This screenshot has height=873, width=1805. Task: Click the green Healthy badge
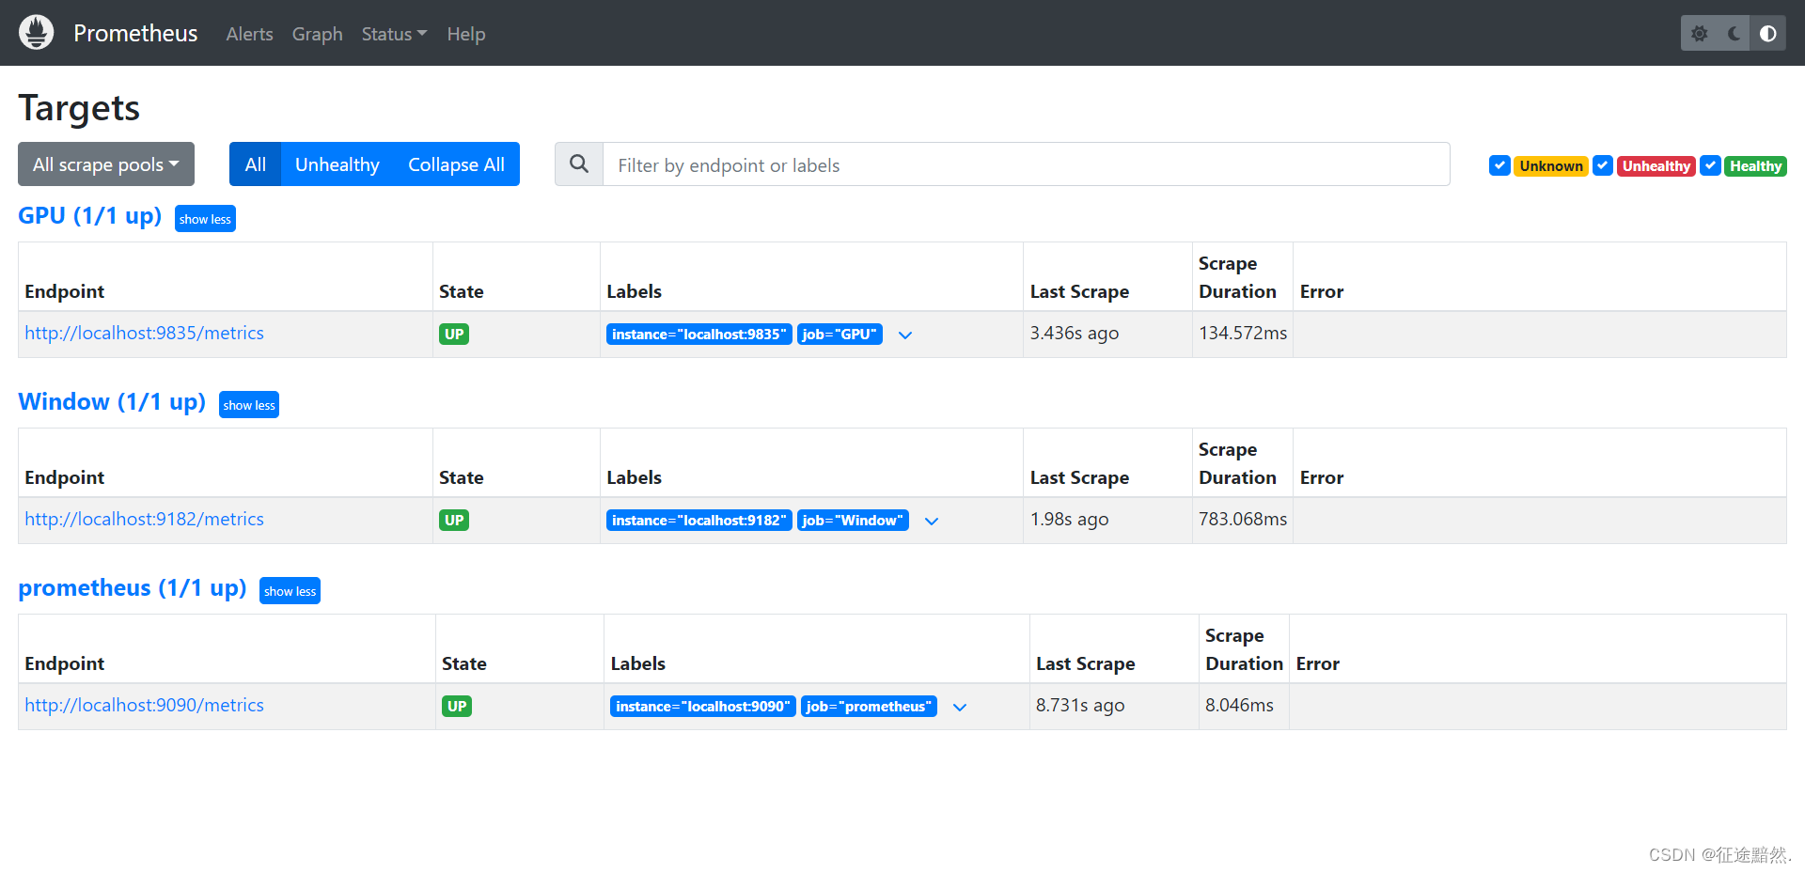pos(1755,166)
